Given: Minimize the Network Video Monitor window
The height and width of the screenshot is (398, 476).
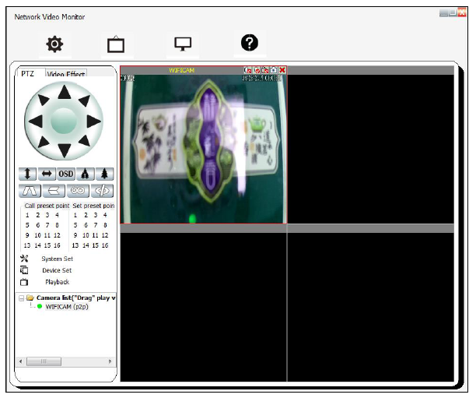Looking at the screenshot, I should click(x=444, y=12).
